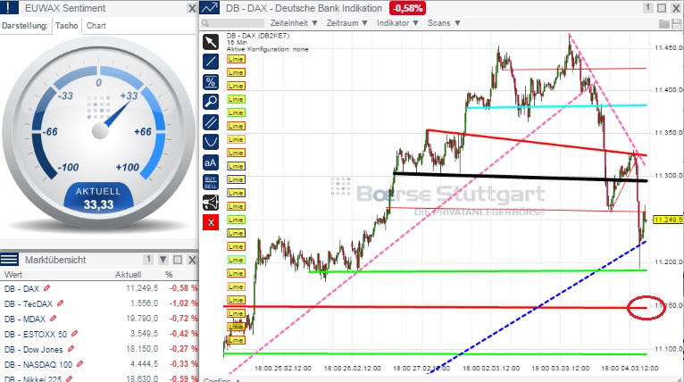The width and height of the screenshot is (684, 382).
Task: Click the -0,42 % change for ESTOXX 50
Action: pos(184,334)
